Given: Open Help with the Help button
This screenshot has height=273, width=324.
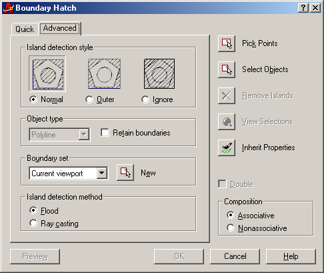Looking at the screenshot, I should point(291,256).
